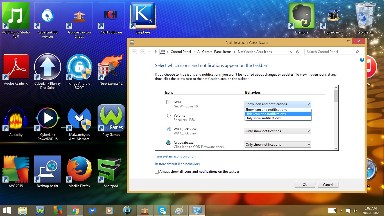The height and width of the screenshot is (216, 384).
Task: Click the icon list scrollbar thumb
Action: point(336,96)
